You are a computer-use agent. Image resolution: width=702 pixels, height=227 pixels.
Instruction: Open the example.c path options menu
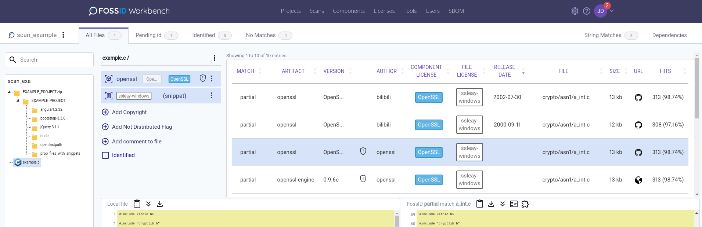pos(215,58)
